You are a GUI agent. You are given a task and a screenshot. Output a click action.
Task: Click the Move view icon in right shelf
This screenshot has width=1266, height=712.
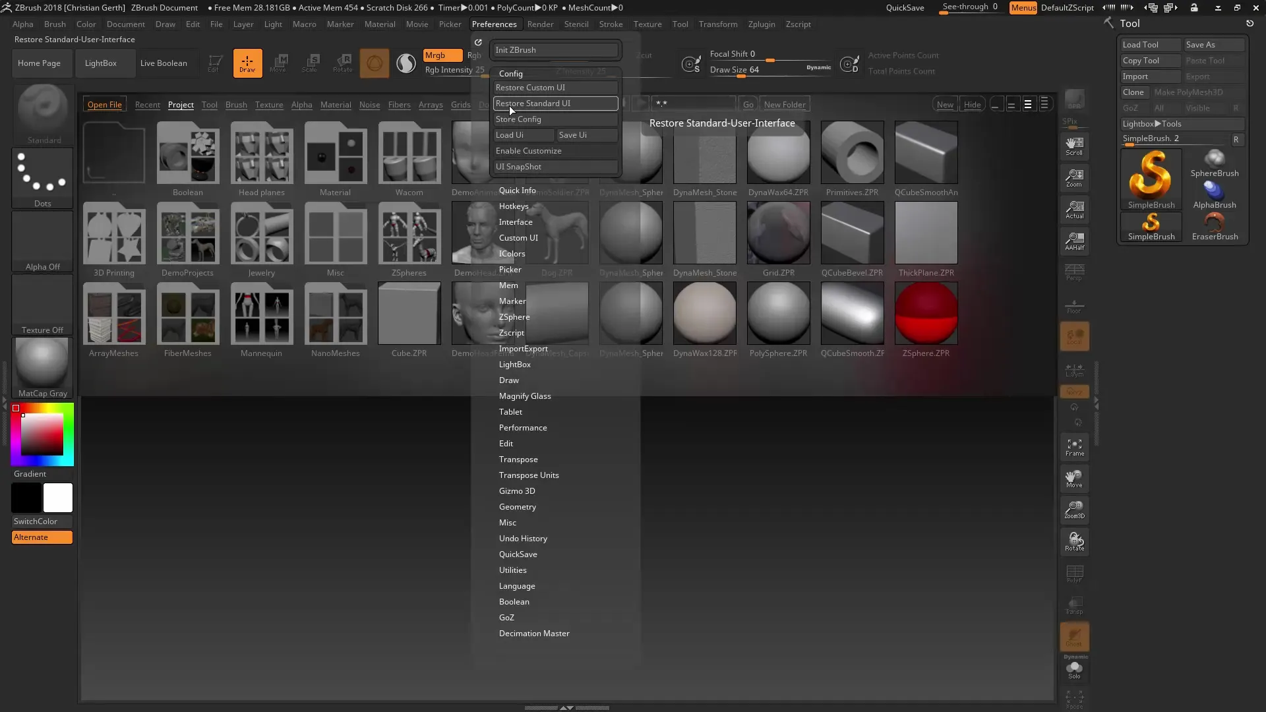1074,479
